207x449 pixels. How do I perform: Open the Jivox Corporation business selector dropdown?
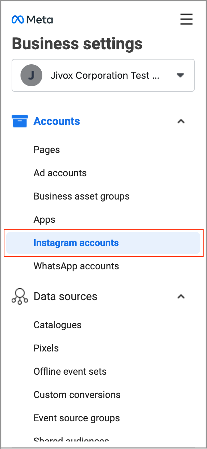click(x=180, y=75)
